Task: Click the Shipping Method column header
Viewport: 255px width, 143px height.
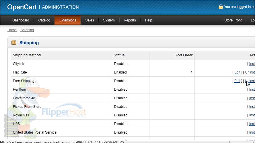Action: (27, 55)
